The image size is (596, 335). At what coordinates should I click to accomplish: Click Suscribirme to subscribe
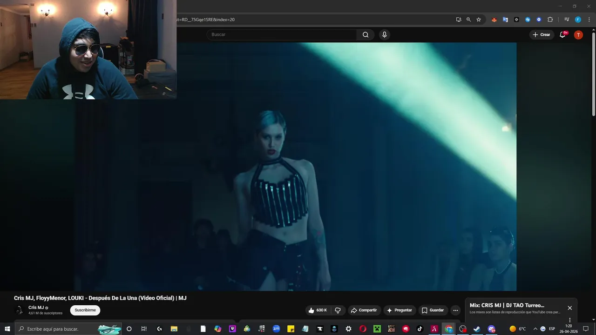tap(85, 310)
